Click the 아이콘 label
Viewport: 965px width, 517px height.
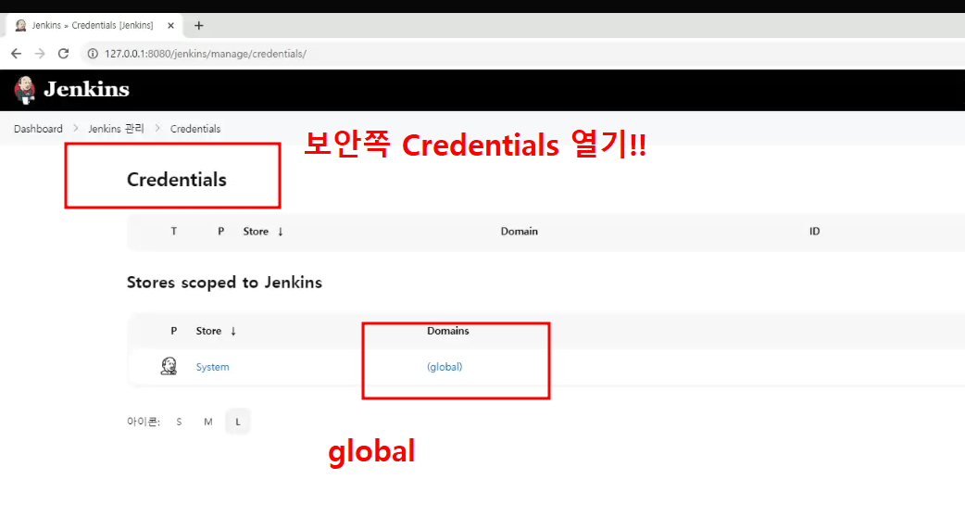coord(144,422)
